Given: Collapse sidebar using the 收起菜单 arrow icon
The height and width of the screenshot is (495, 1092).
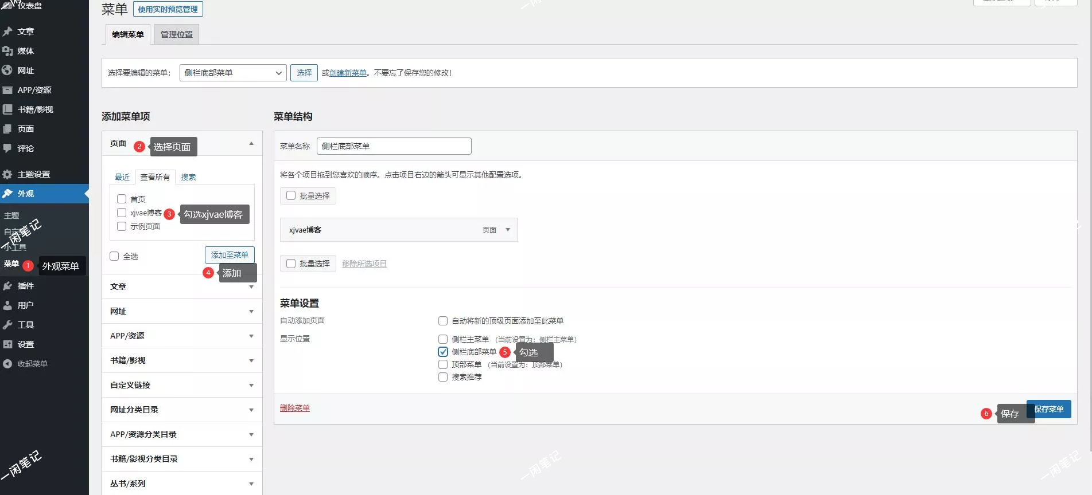Looking at the screenshot, I should pyautogui.click(x=7, y=364).
